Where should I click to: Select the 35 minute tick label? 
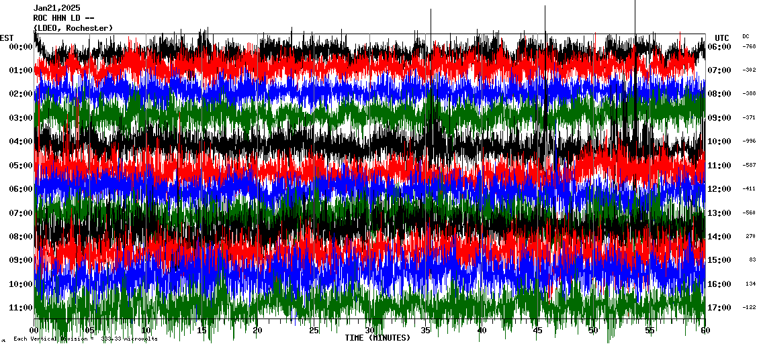pyautogui.click(x=426, y=331)
